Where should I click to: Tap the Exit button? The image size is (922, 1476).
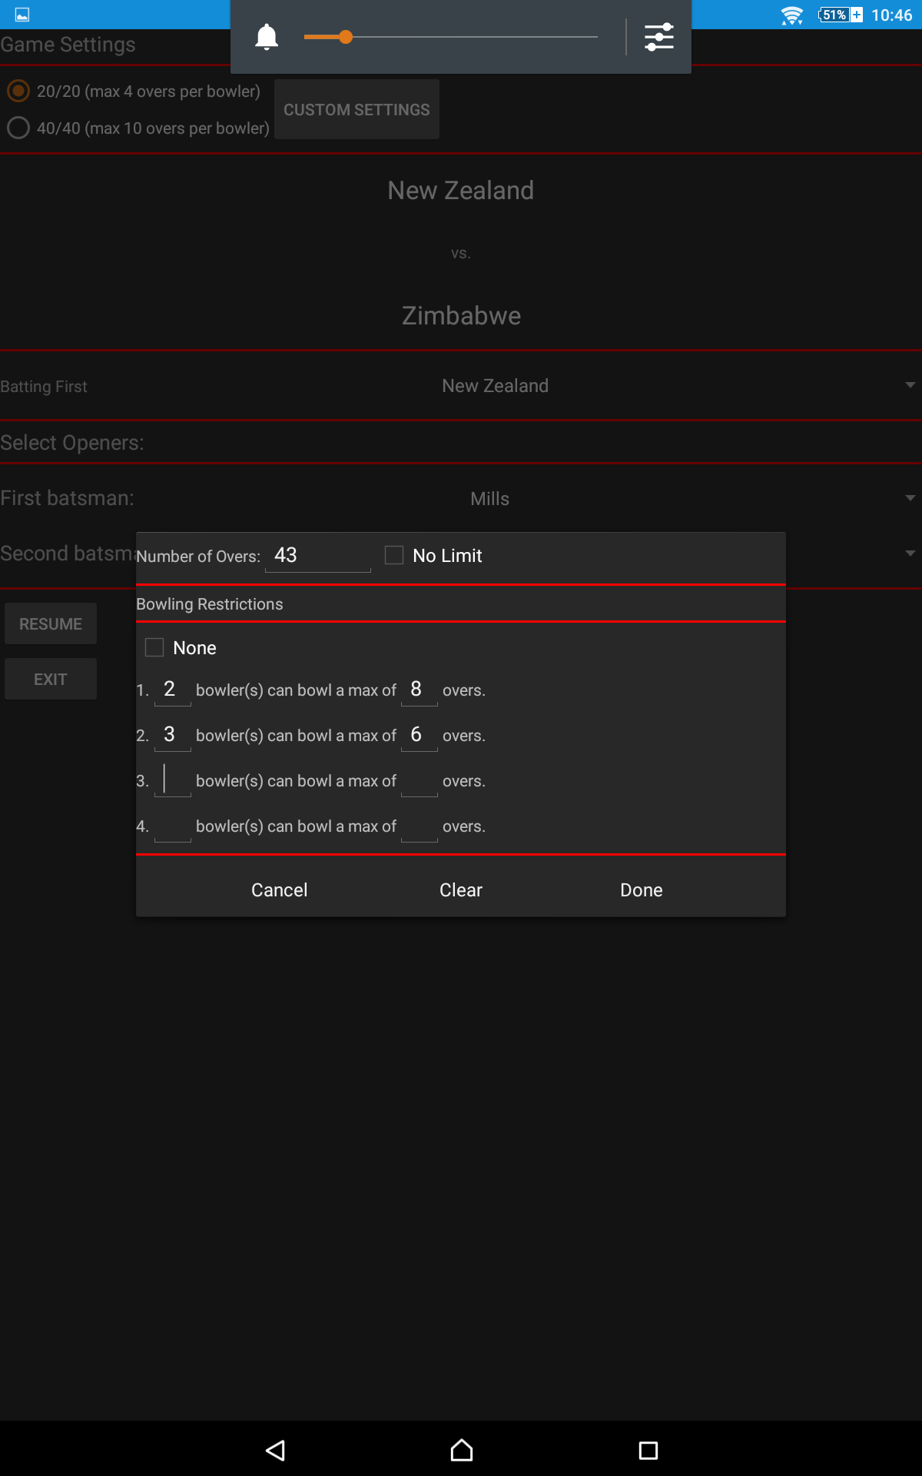(x=51, y=679)
